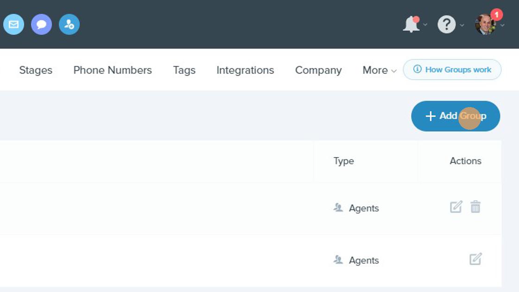Click the Add Group button

click(x=456, y=116)
